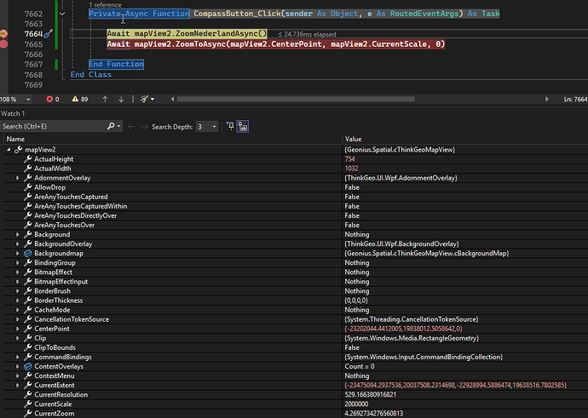588x418 pixels.
Task: Click line number 7668 in the gutter
Action: tap(33, 75)
